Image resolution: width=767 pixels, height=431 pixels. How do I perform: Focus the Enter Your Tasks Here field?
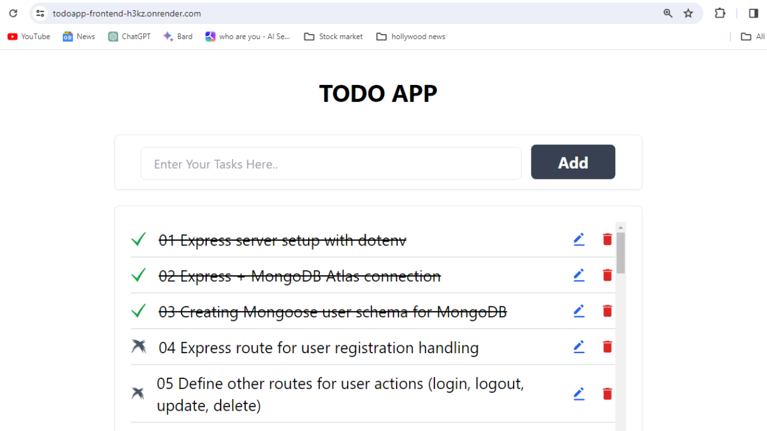click(x=331, y=163)
